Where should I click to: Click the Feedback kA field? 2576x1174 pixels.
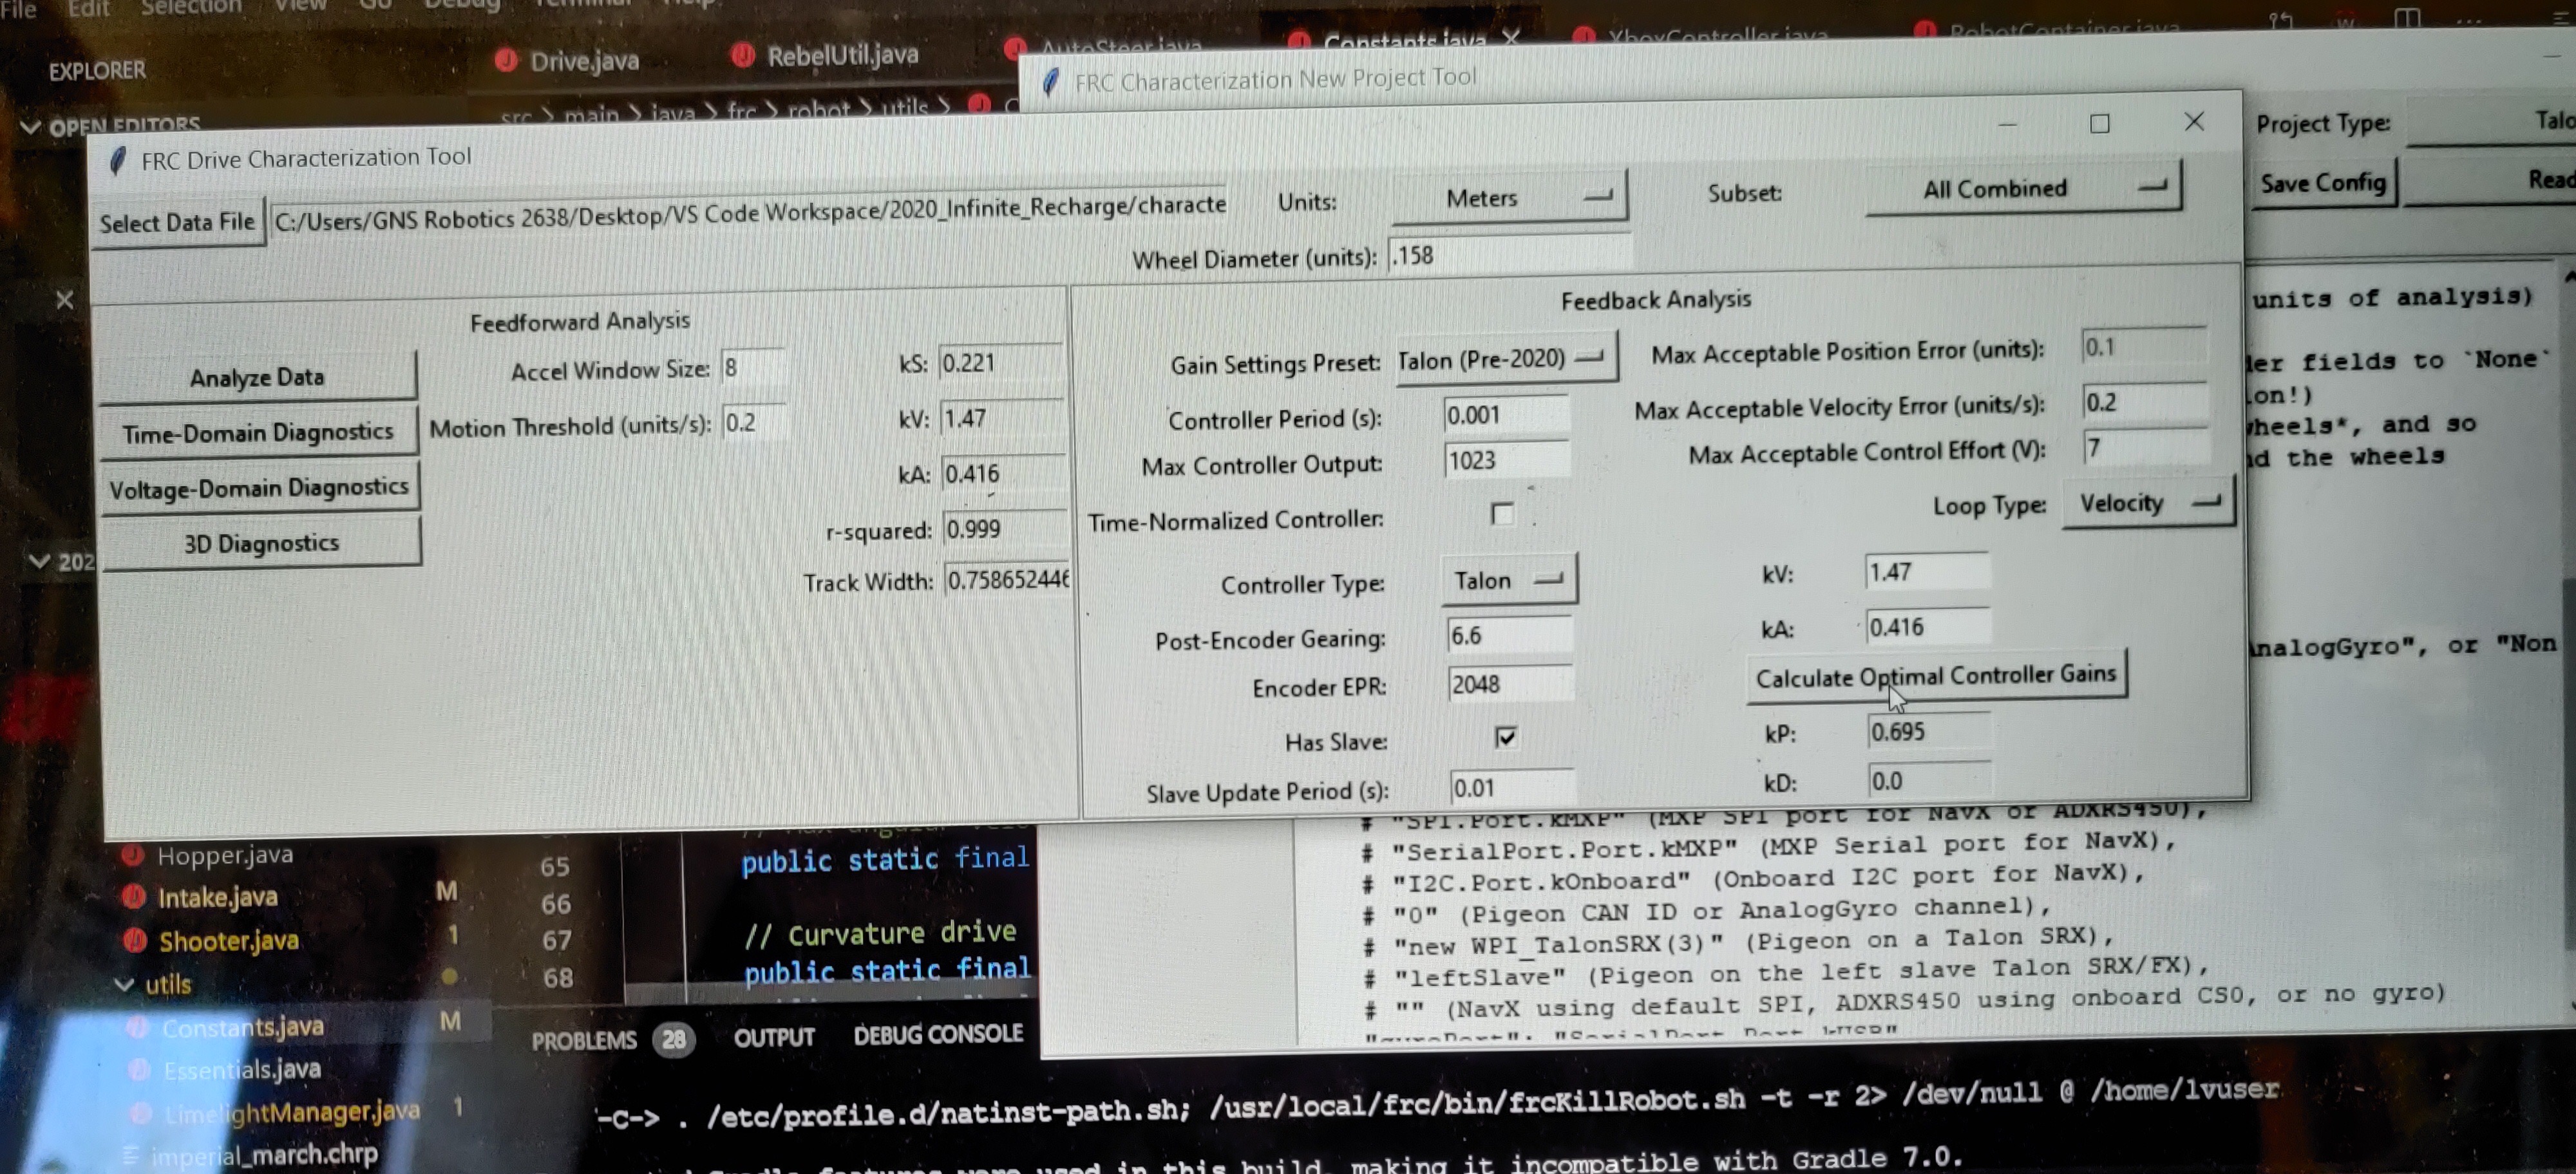point(1928,626)
